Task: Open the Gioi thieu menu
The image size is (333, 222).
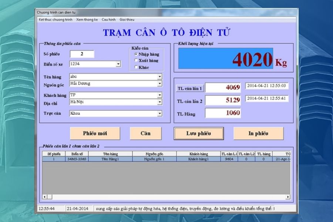Action: 128,19
